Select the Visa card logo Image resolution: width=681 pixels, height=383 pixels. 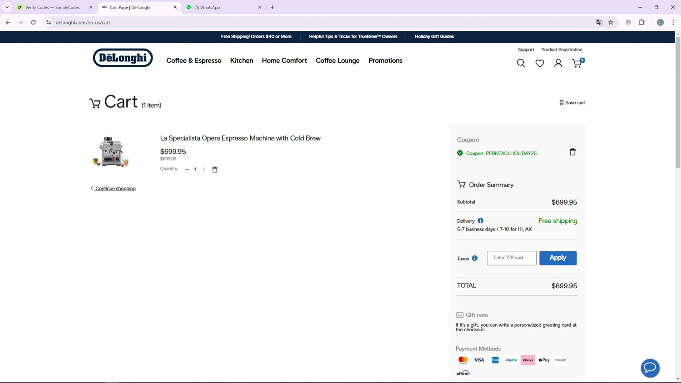pos(479,360)
